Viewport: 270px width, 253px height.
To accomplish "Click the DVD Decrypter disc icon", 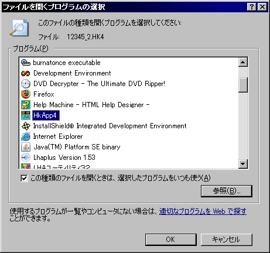I will point(26,84).
